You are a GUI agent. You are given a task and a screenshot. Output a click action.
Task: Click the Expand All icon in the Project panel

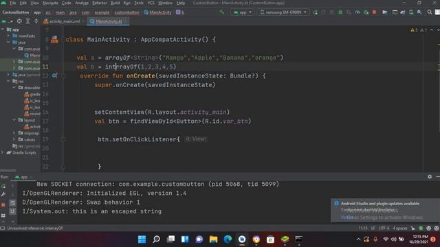[x=27, y=21]
